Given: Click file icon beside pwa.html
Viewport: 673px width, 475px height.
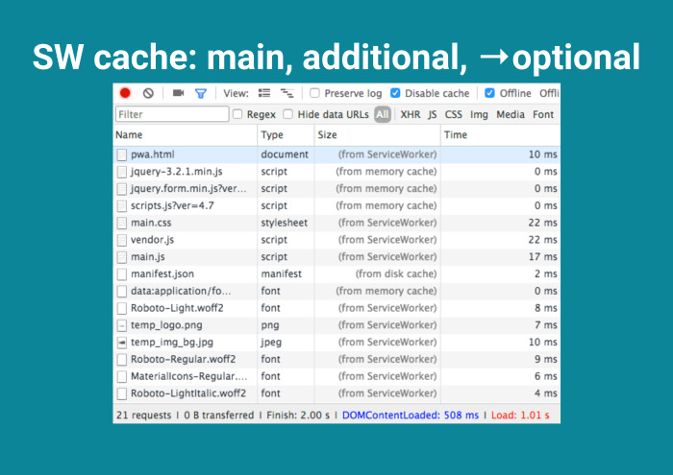Looking at the screenshot, I should pos(122,154).
